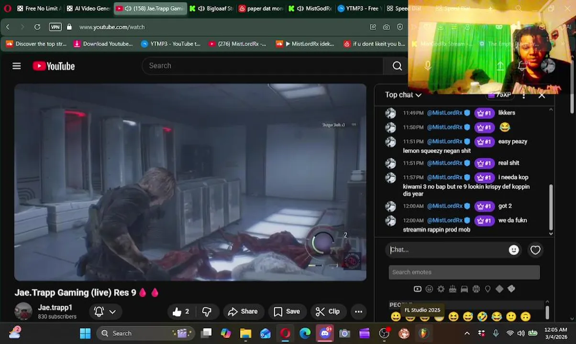Click the Save button
The height and width of the screenshot is (344, 576).
point(287,312)
